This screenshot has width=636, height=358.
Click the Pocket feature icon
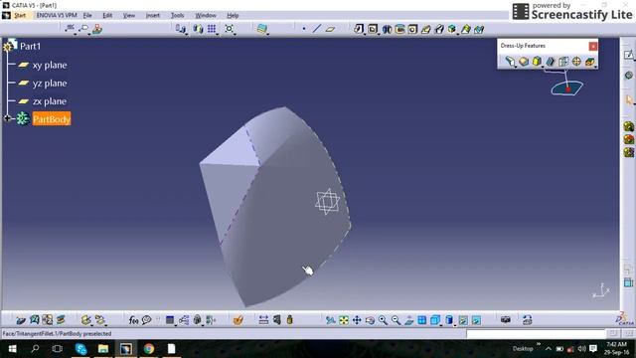click(373, 29)
